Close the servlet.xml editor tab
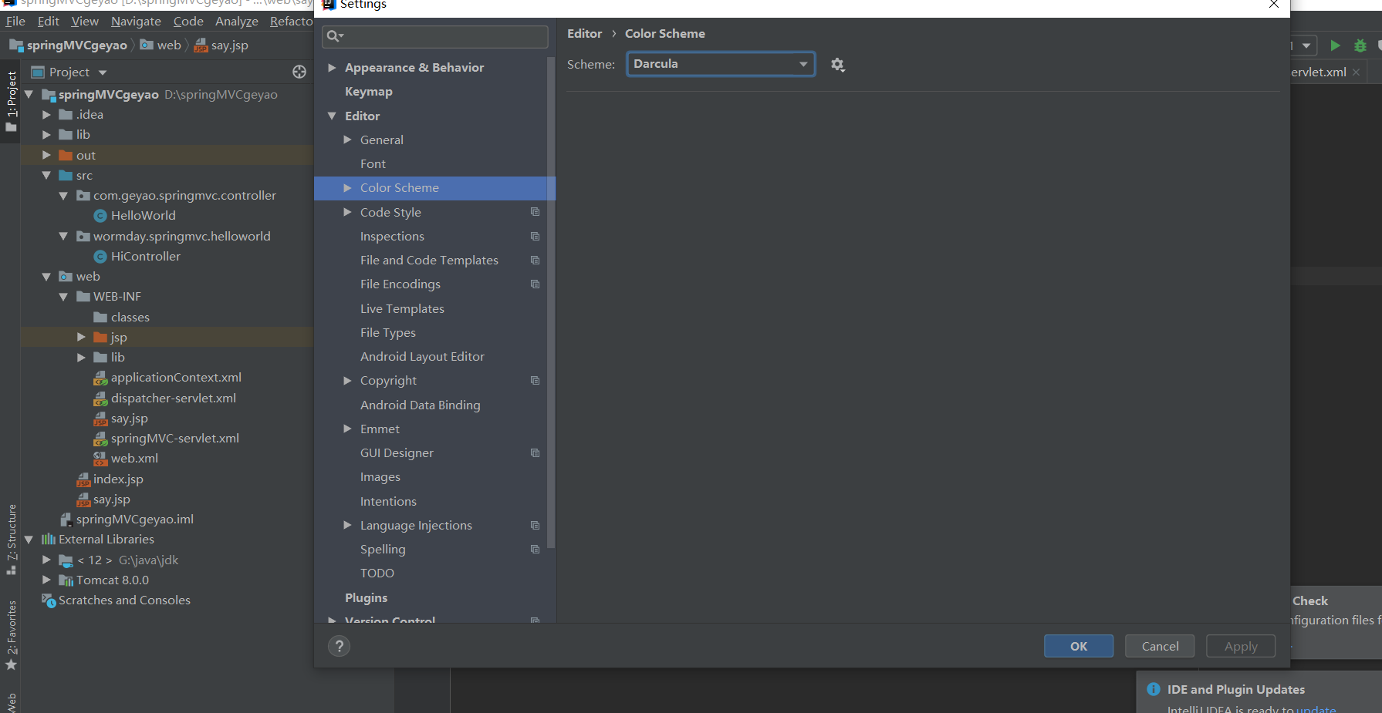The width and height of the screenshot is (1382, 713). coord(1356,72)
